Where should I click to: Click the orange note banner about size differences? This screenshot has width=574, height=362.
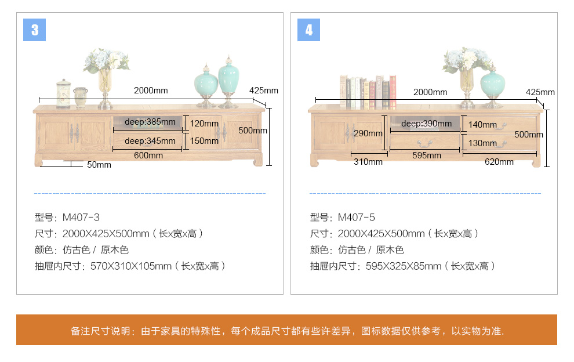286,330
